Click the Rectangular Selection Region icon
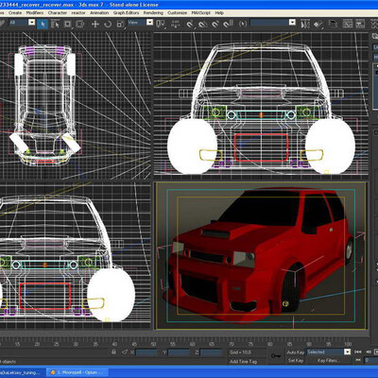The width and height of the screenshot is (378, 378). [68, 24]
